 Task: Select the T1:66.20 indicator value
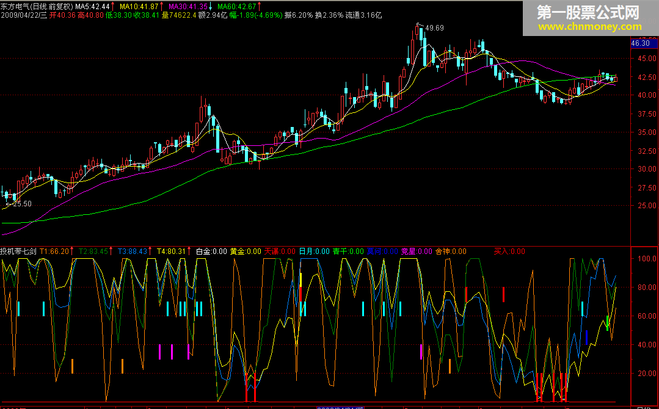tap(54, 252)
